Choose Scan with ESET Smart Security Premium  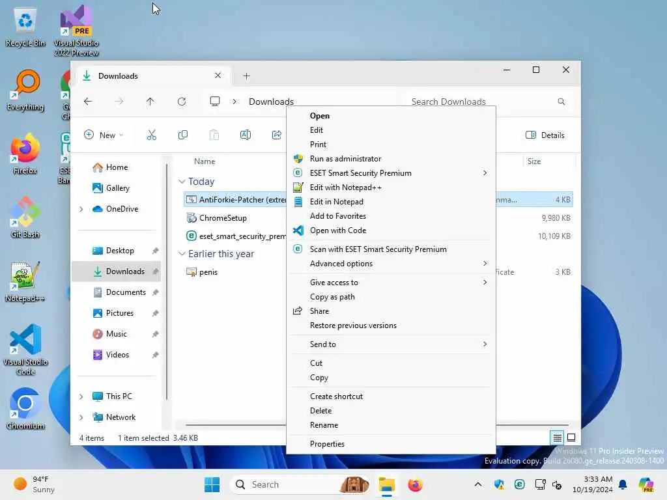391,249
